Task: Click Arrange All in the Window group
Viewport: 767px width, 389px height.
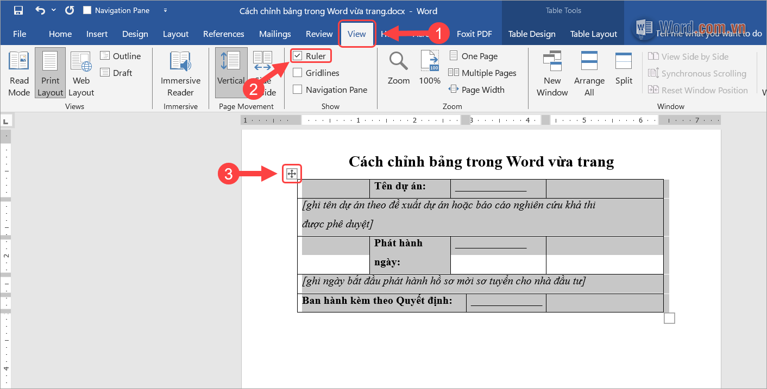Action: 589,73
